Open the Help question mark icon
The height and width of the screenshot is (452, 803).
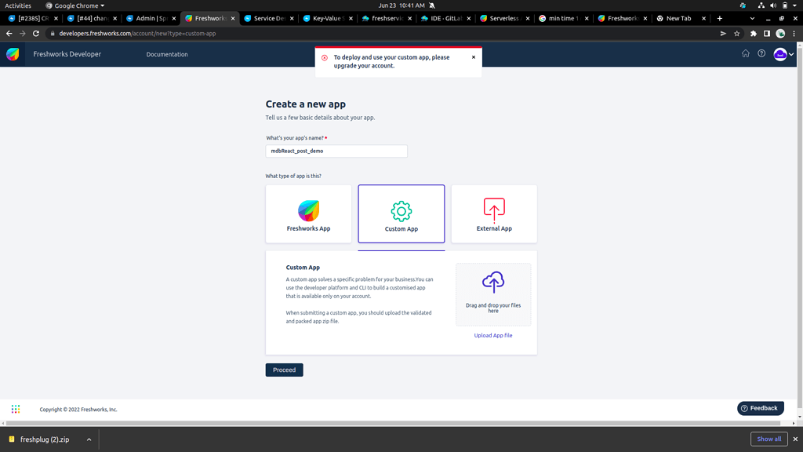[x=761, y=54]
